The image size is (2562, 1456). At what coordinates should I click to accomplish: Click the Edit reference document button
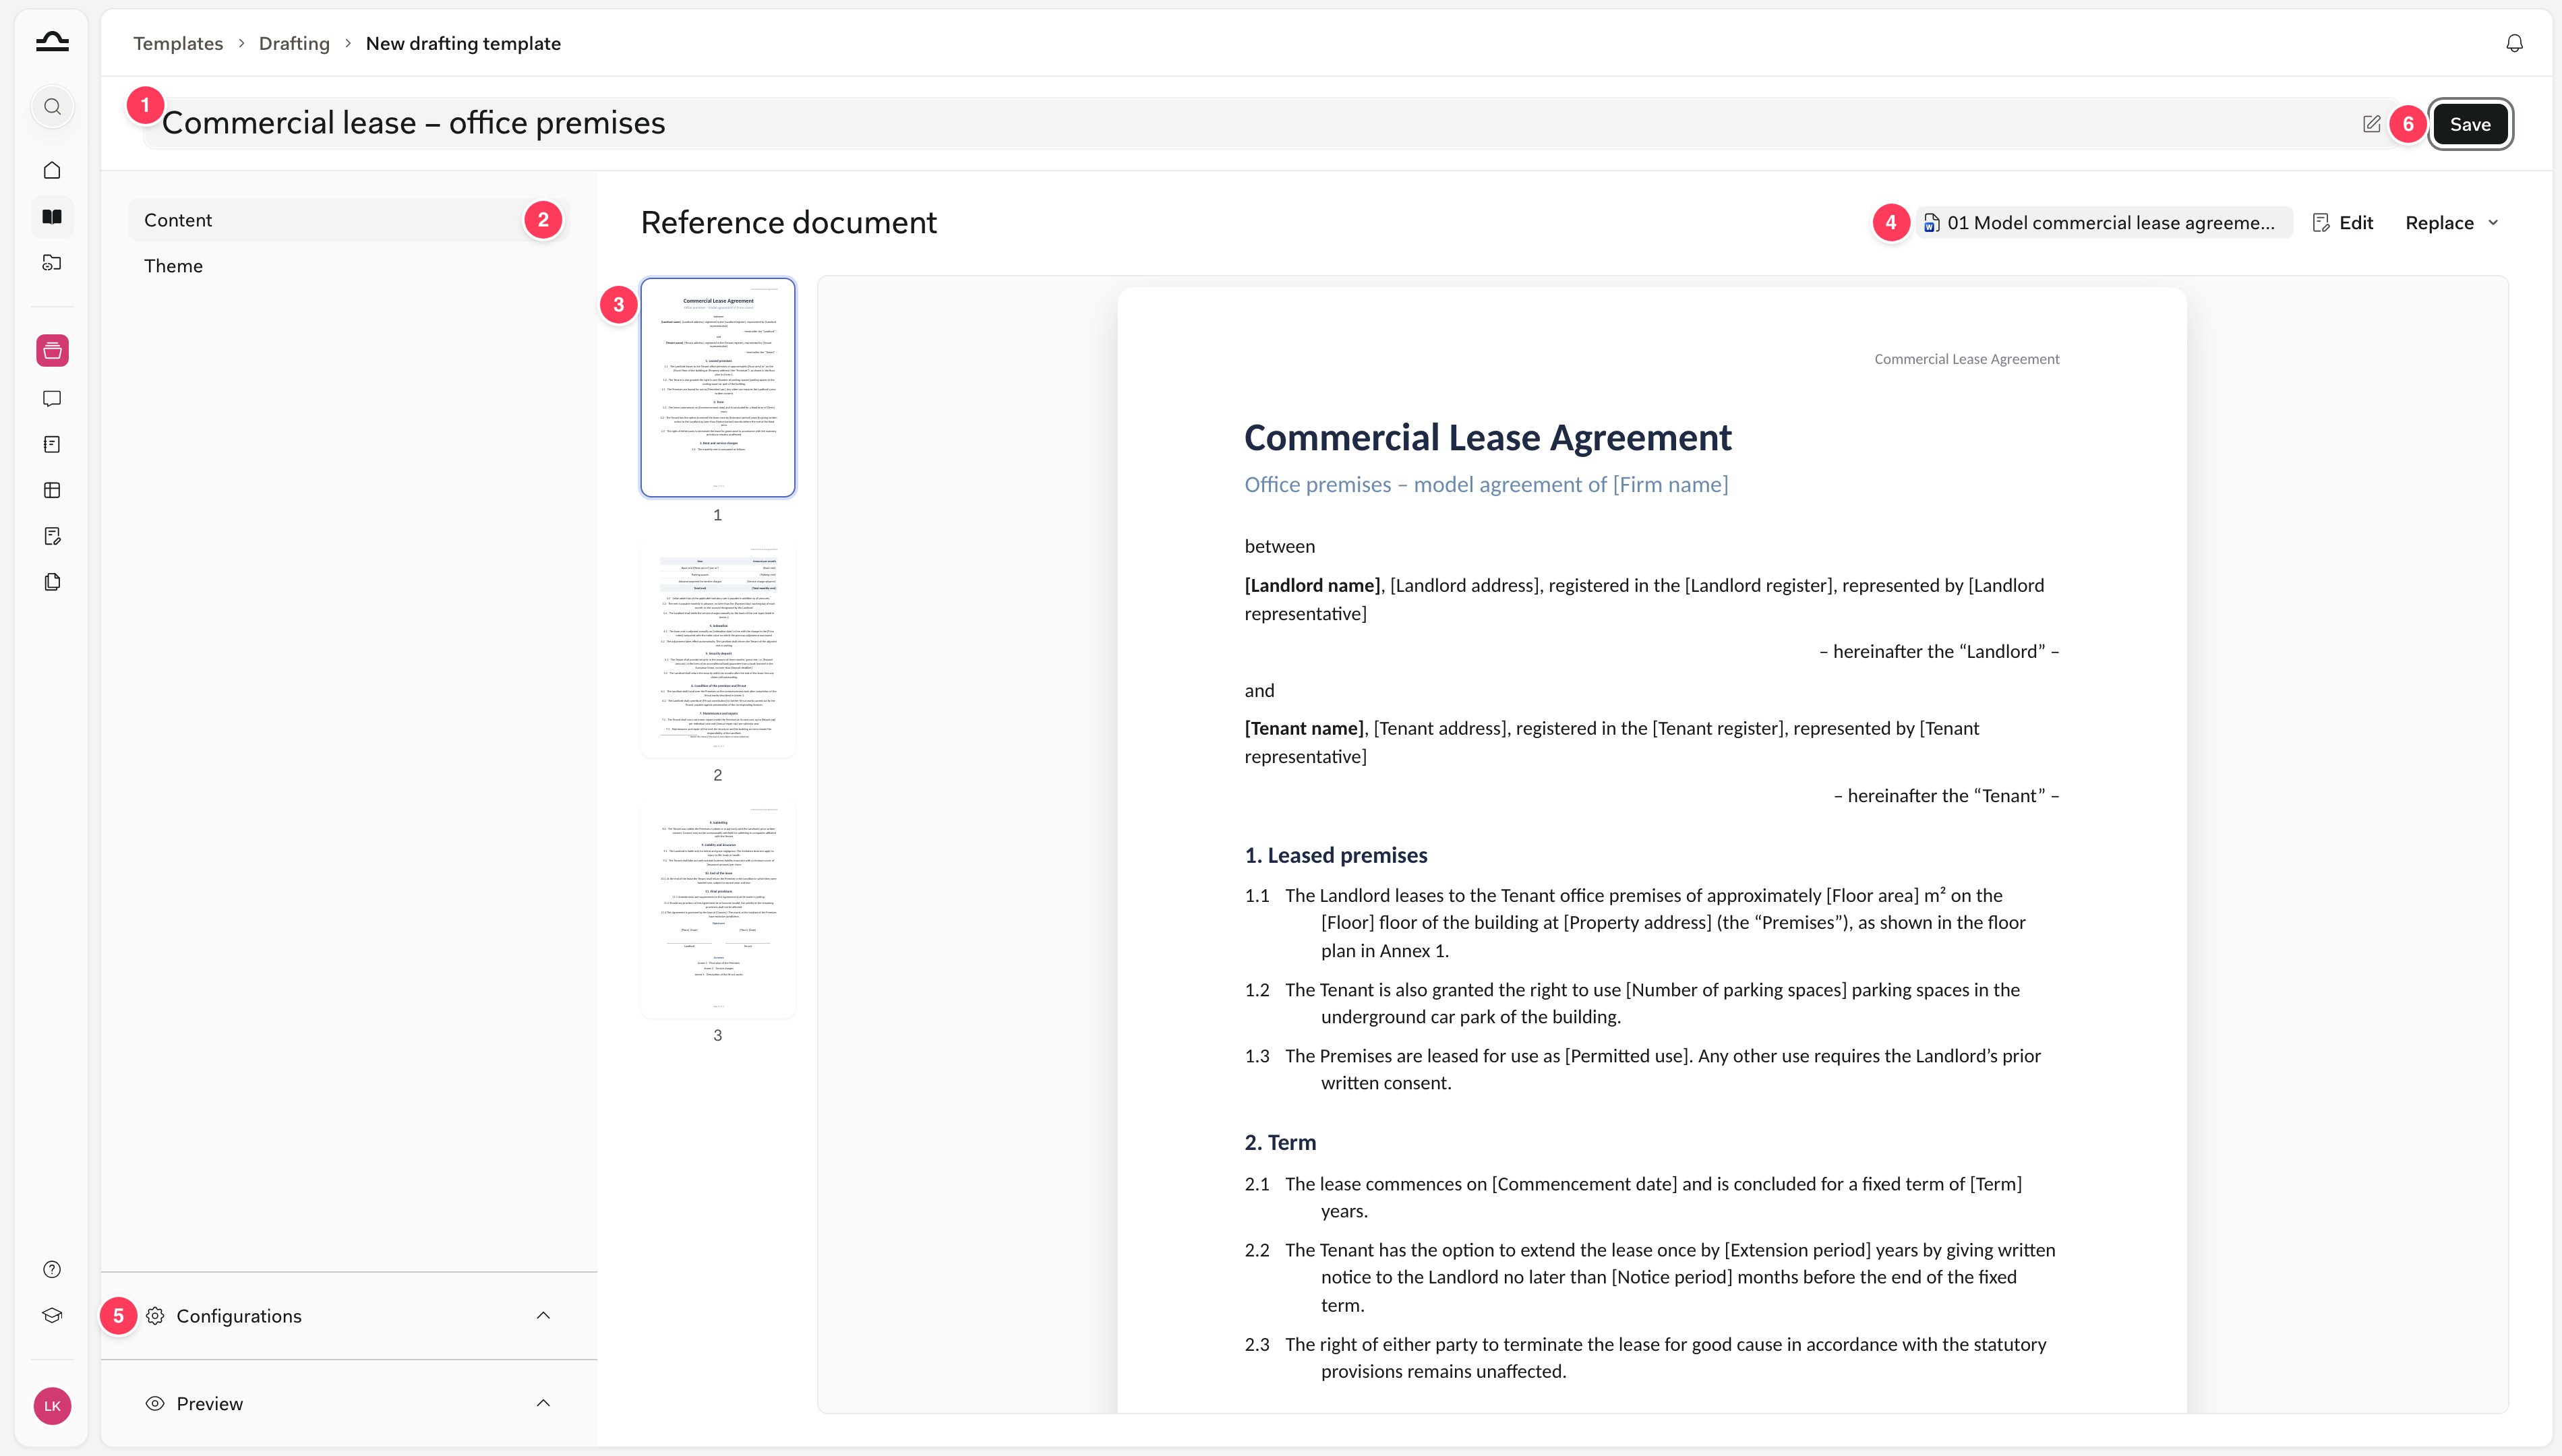2343,223
